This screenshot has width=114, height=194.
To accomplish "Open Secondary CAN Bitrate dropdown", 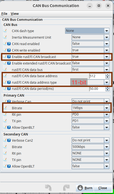I will [x=90, y=147].
